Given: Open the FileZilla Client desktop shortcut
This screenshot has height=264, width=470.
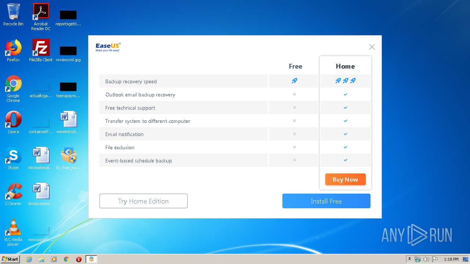Looking at the screenshot, I should [41, 51].
